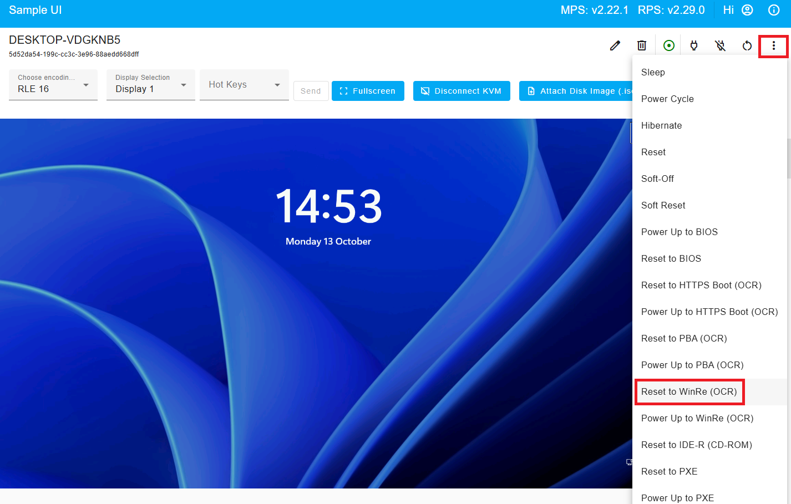Click the pencil edit device icon

click(x=615, y=45)
